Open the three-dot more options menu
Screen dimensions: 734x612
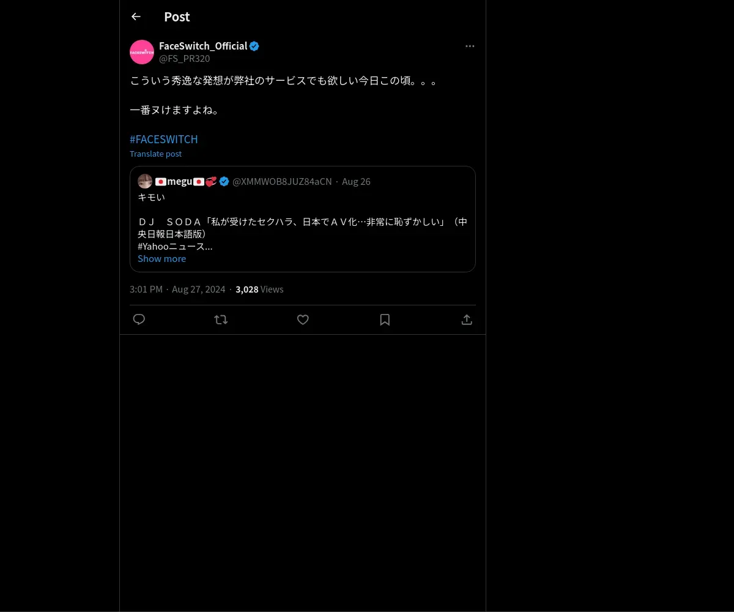click(x=470, y=46)
